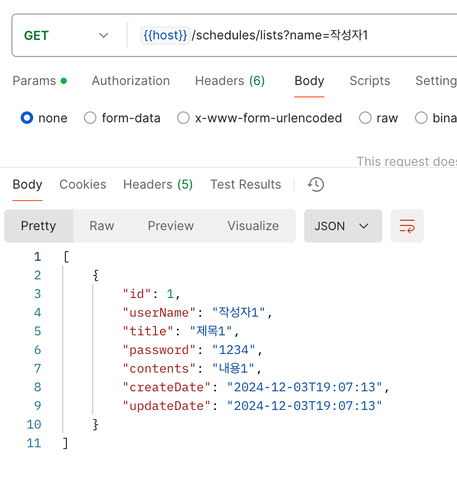Open the JSON format dropdown
Image resolution: width=457 pixels, height=483 pixels.
coord(343,226)
